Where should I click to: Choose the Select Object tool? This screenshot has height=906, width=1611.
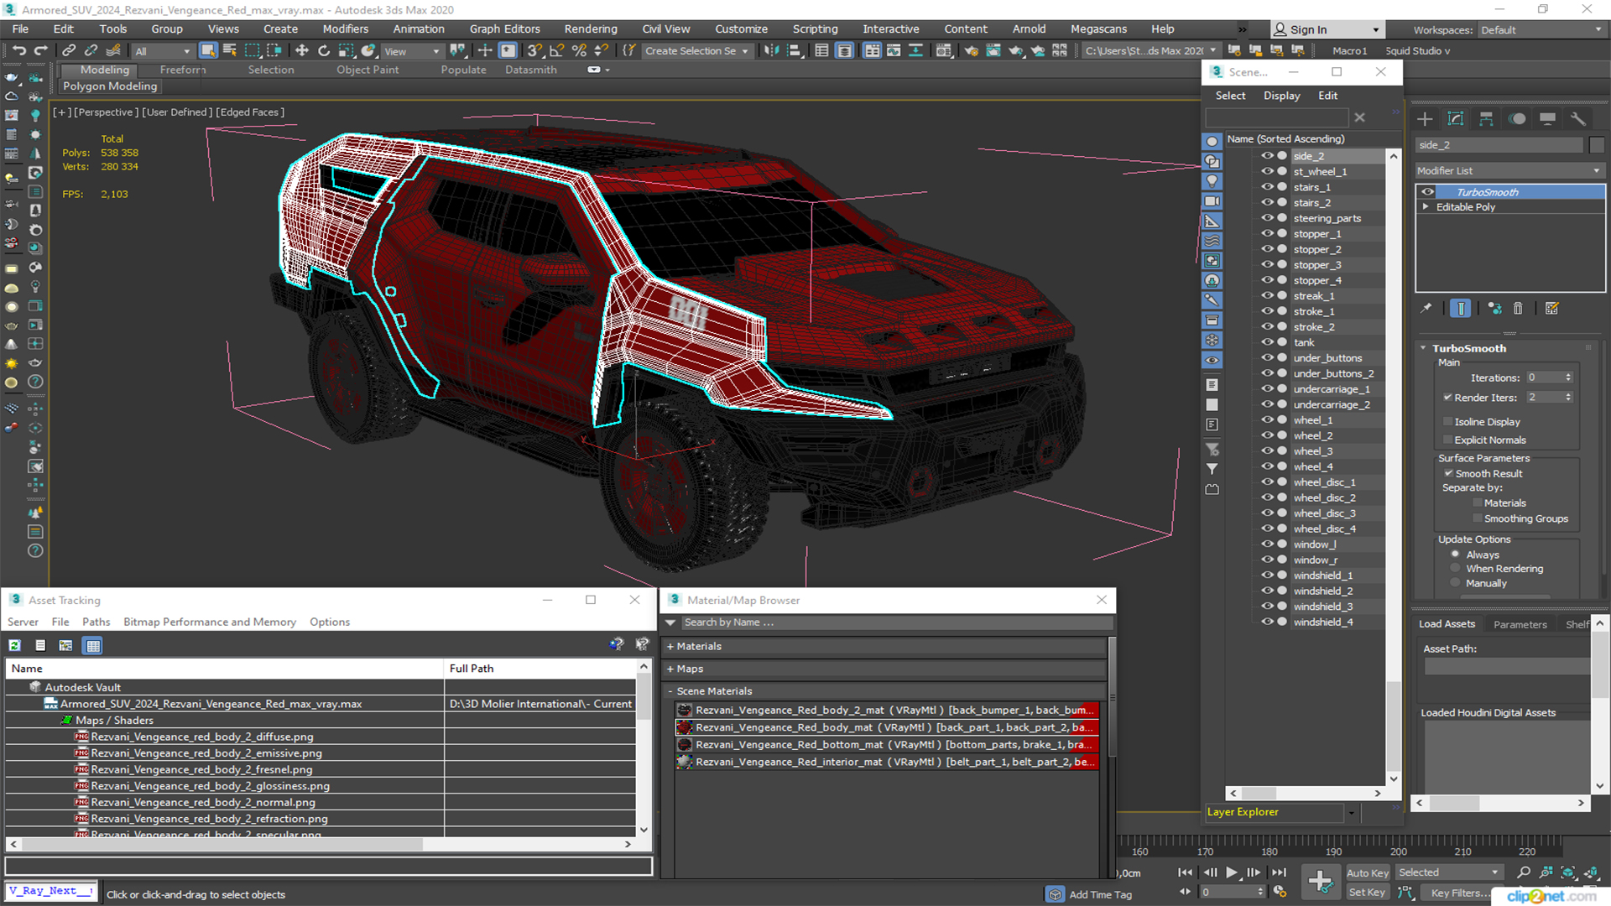click(x=208, y=51)
